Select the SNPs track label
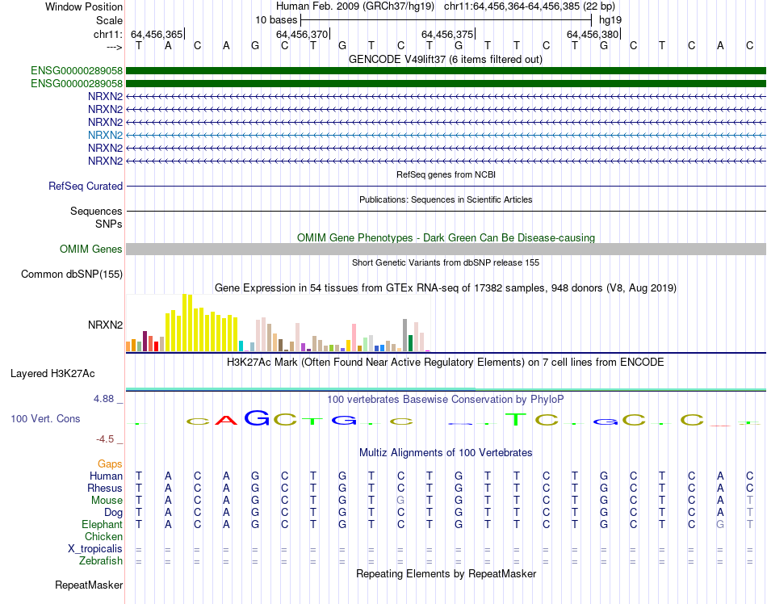The height and width of the screenshot is (604, 767). click(109, 224)
